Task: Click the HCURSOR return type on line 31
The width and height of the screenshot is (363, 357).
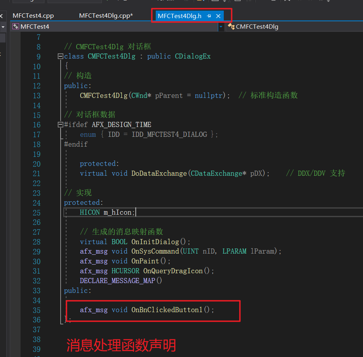Action: coord(125,271)
